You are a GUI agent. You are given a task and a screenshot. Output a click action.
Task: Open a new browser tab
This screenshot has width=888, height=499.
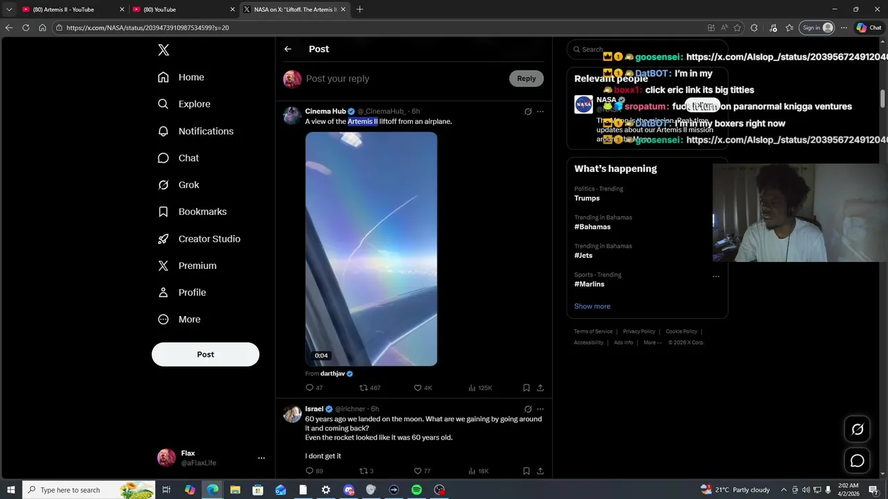[x=359, y=10]
